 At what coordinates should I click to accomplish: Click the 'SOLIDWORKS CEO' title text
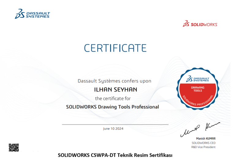(203, 143)
